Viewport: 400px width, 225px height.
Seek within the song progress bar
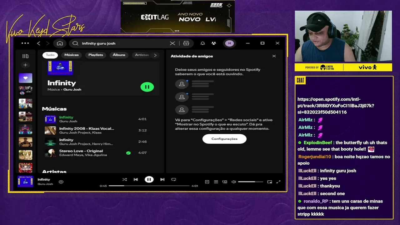[x=149, y=186]
